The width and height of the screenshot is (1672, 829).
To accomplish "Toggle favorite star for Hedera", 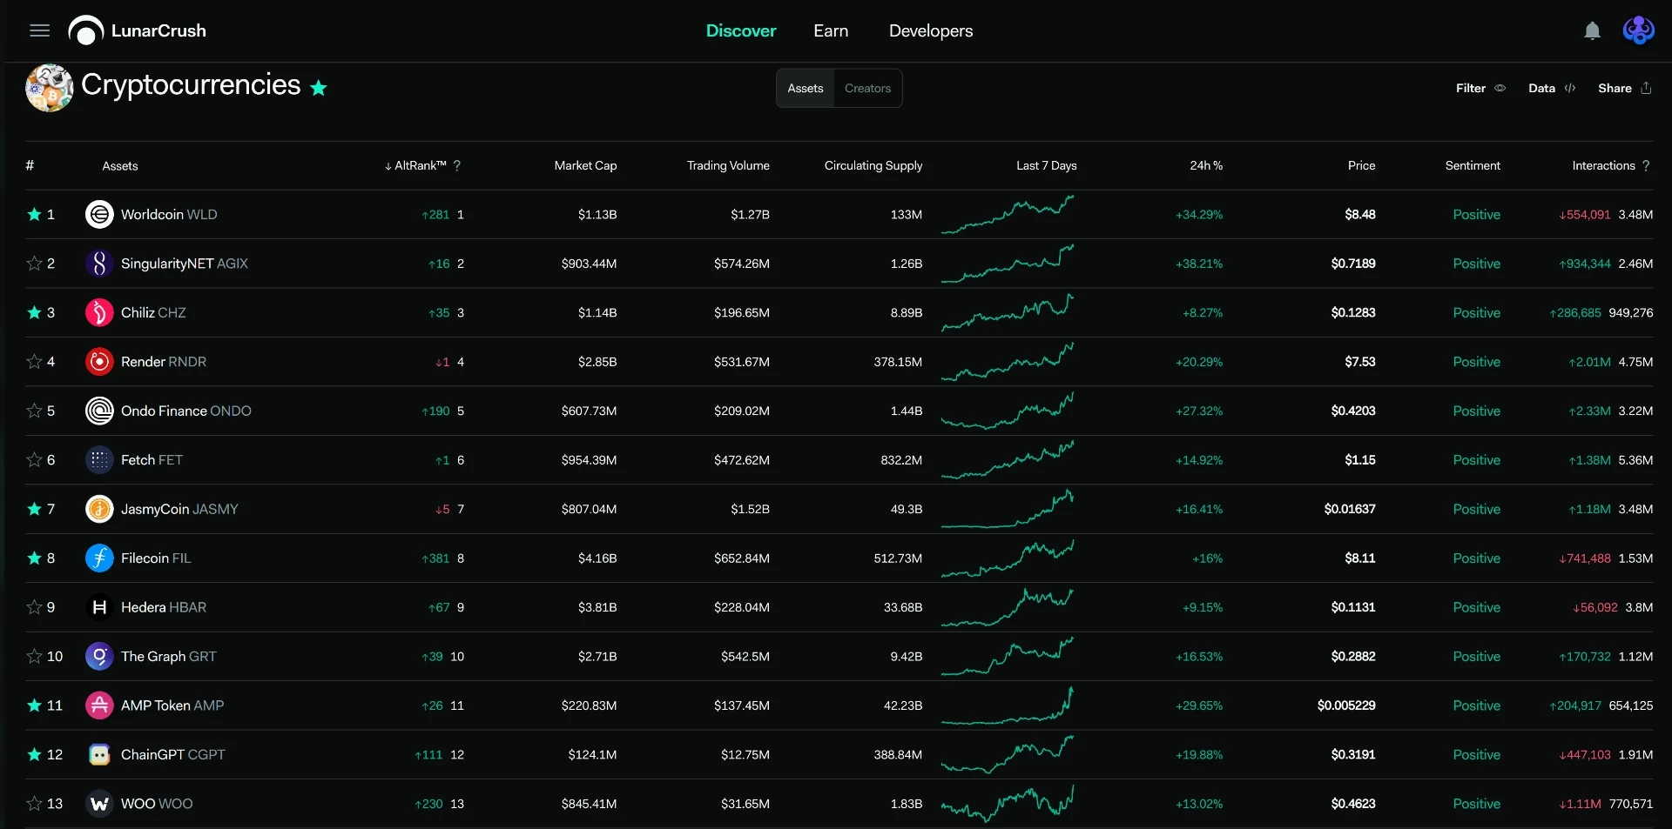I will 34,607.
